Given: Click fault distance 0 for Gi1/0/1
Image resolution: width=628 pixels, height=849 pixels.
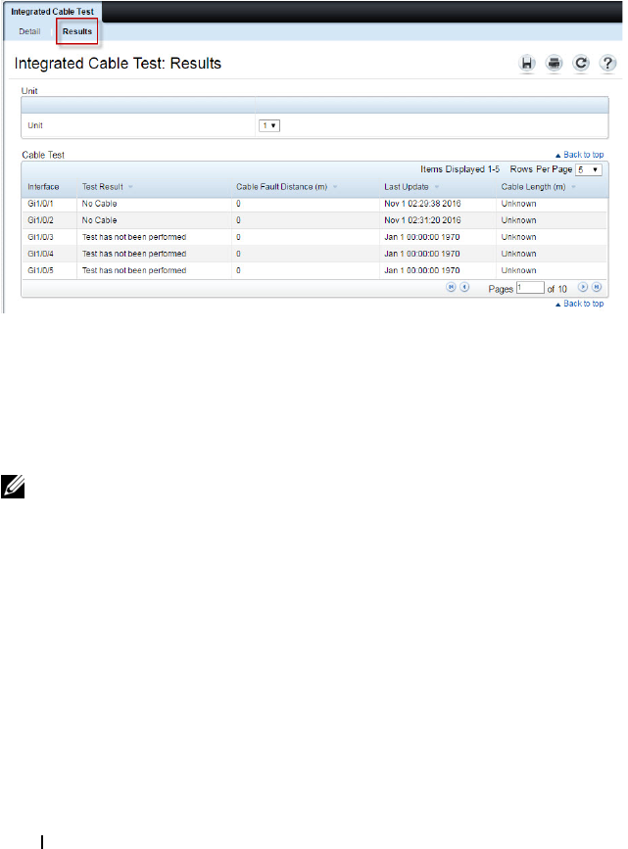Looking at the screenshot, I should pyautogui.click(x=238, y=204).
